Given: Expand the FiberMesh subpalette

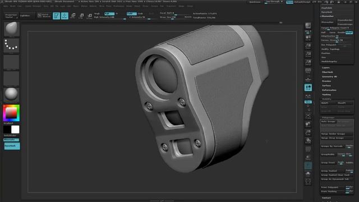Looking at the screenshot, I should tap(328, 72).
